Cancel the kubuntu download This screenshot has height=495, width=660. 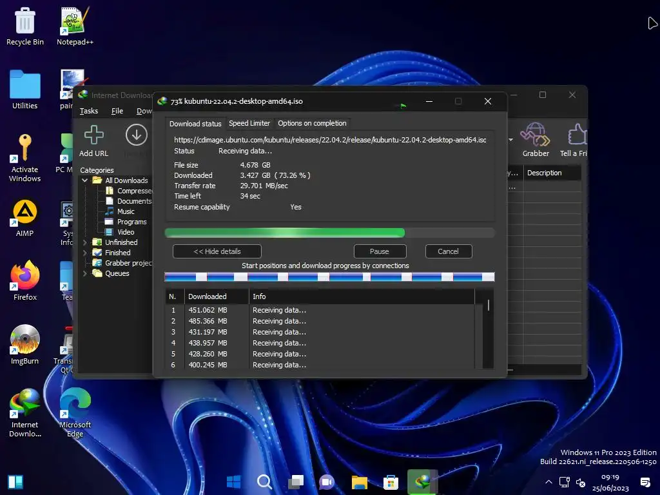coord(449,251)
